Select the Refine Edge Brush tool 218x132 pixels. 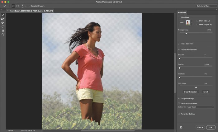click(3, 19)
